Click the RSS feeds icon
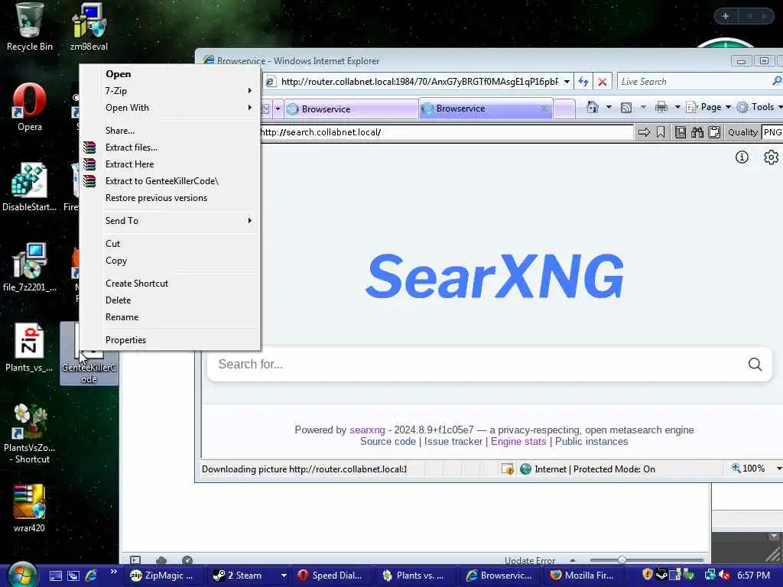 tap(626, 107)
